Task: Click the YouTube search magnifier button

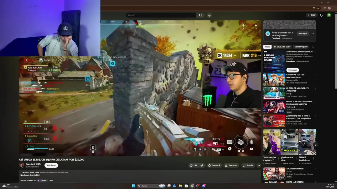Action: 200,15
